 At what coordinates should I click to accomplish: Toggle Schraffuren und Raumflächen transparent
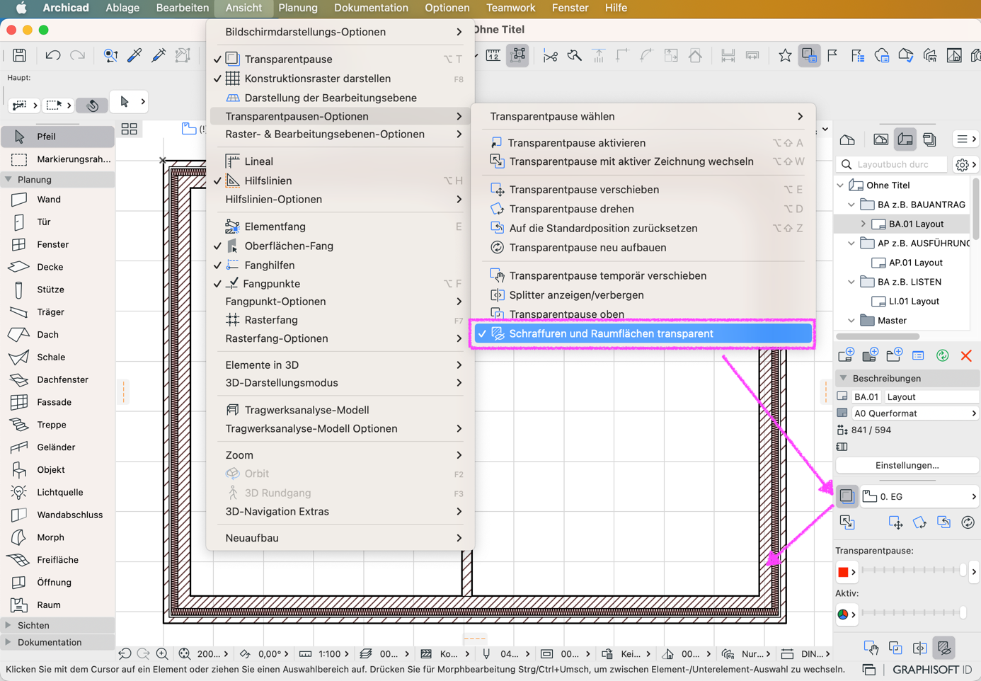(643, 333)
